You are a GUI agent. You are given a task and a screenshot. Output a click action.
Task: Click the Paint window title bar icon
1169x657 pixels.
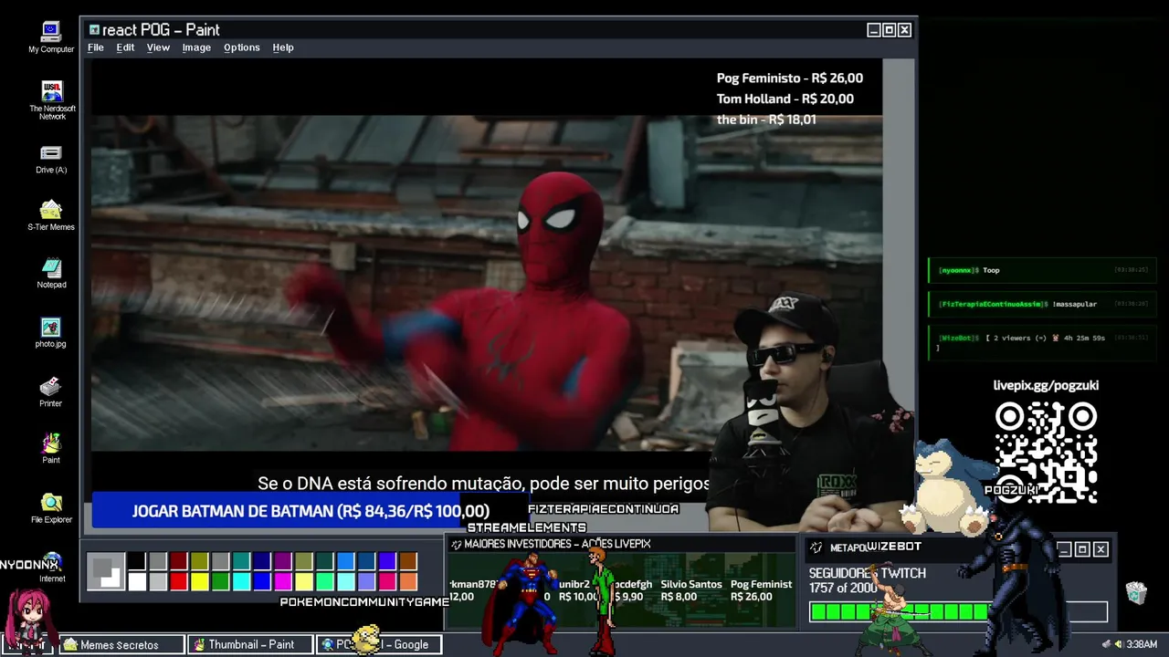(x=94, y=30)
